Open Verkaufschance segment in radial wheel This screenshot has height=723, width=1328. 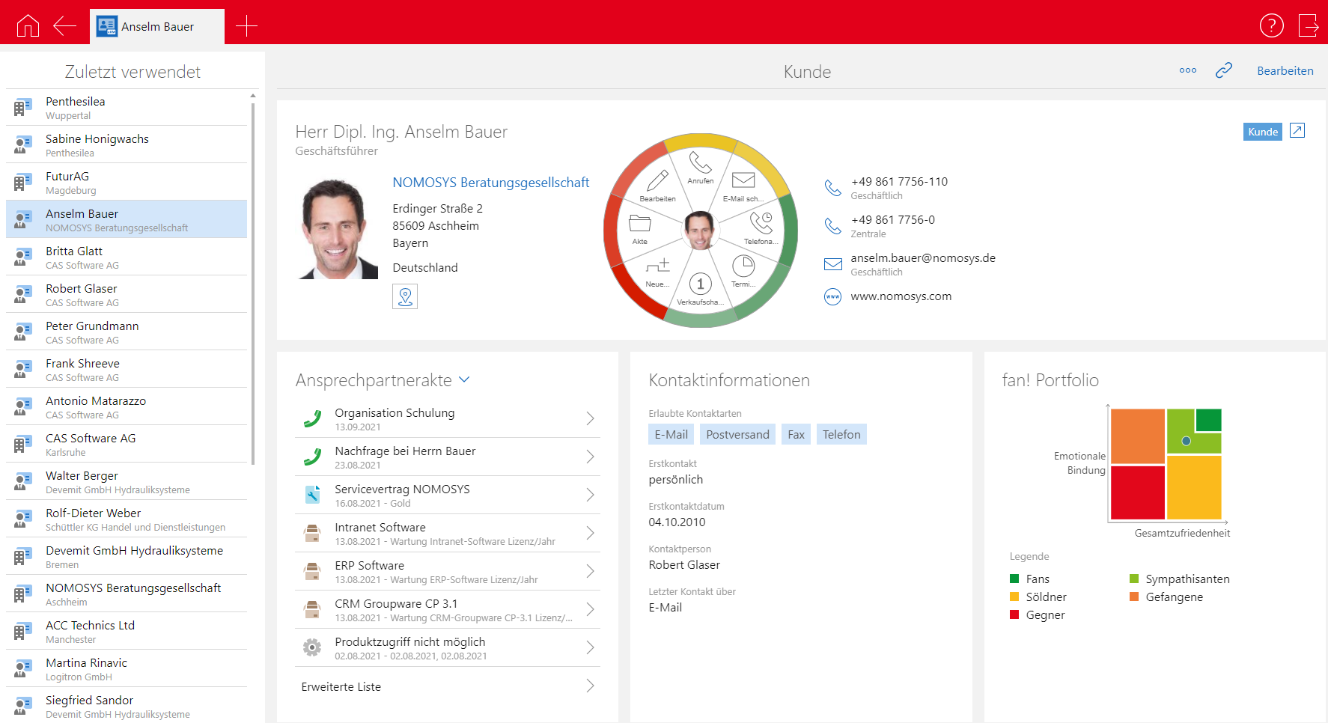[700, 289]
